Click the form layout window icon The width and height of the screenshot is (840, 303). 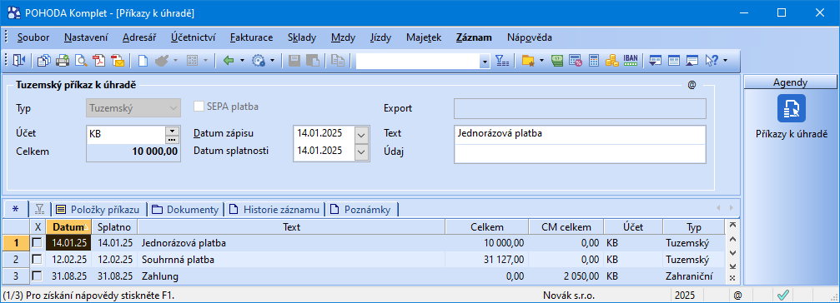[673, 61]
